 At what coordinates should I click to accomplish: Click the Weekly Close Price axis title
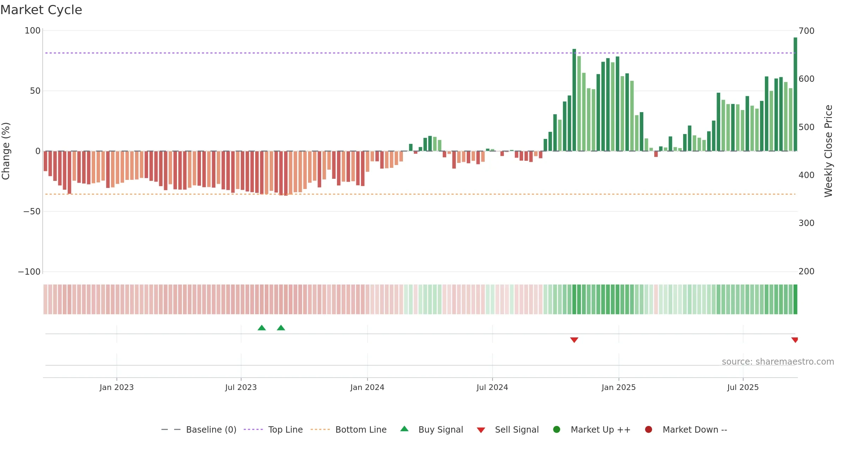pos(828,151)
